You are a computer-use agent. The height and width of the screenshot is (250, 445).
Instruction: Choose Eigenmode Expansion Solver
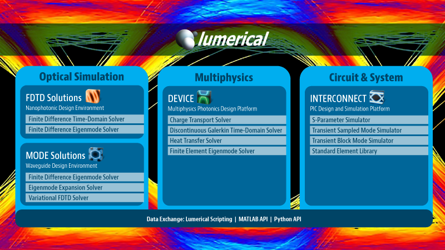85,187
